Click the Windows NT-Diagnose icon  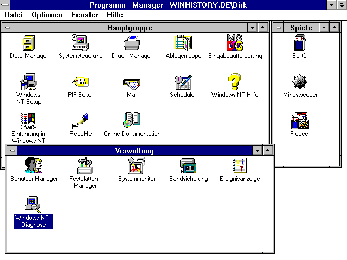pyautogui.click(x=33, y=205)
